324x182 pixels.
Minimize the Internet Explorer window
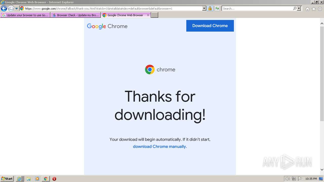point(313,2)
